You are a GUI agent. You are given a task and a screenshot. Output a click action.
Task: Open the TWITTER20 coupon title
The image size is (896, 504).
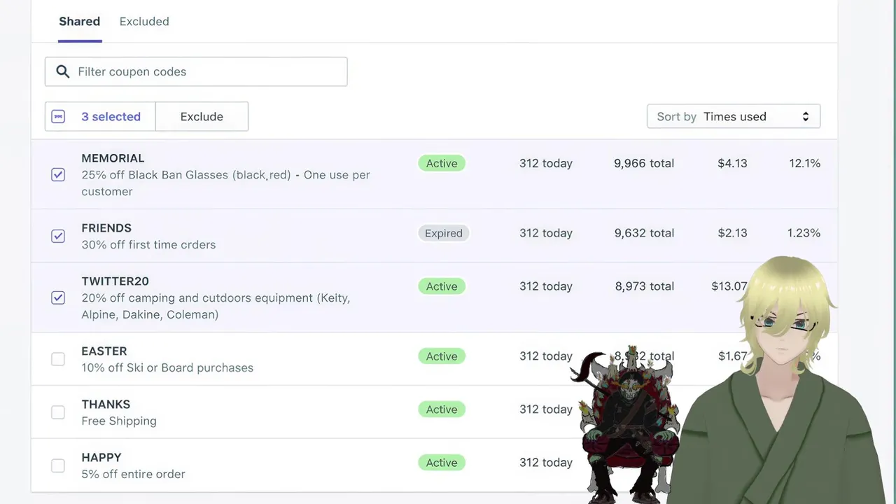coord(115,281)
